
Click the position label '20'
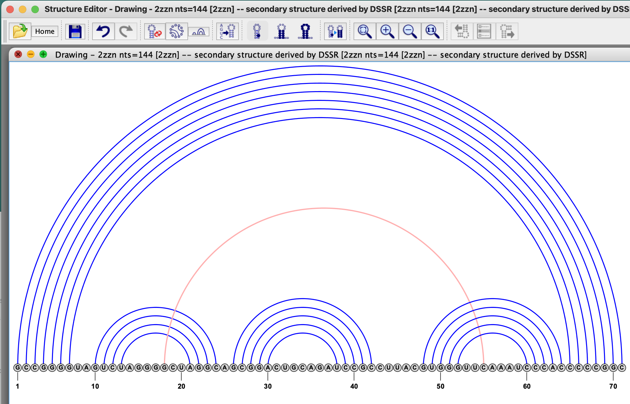click(181, 386)
